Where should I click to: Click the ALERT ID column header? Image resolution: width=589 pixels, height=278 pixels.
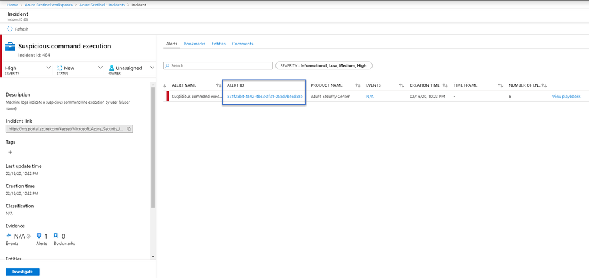click(235, 85)
